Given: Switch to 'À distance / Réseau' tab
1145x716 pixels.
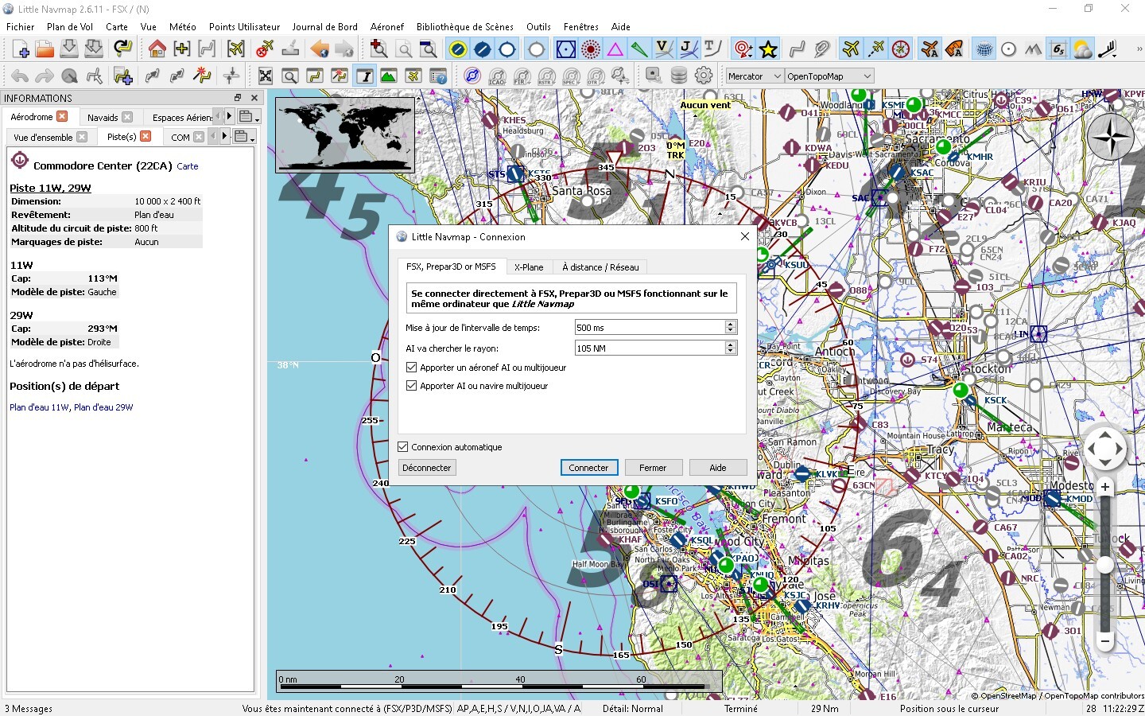Looking at the screenshot, I should pyautogui.click(x=600, y=267).
